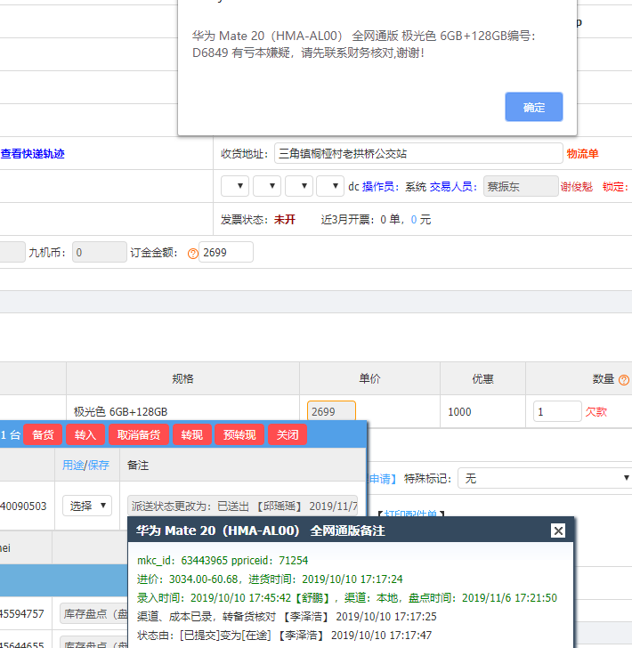Click the 规格 column header
632x648 pixels.
182,378
